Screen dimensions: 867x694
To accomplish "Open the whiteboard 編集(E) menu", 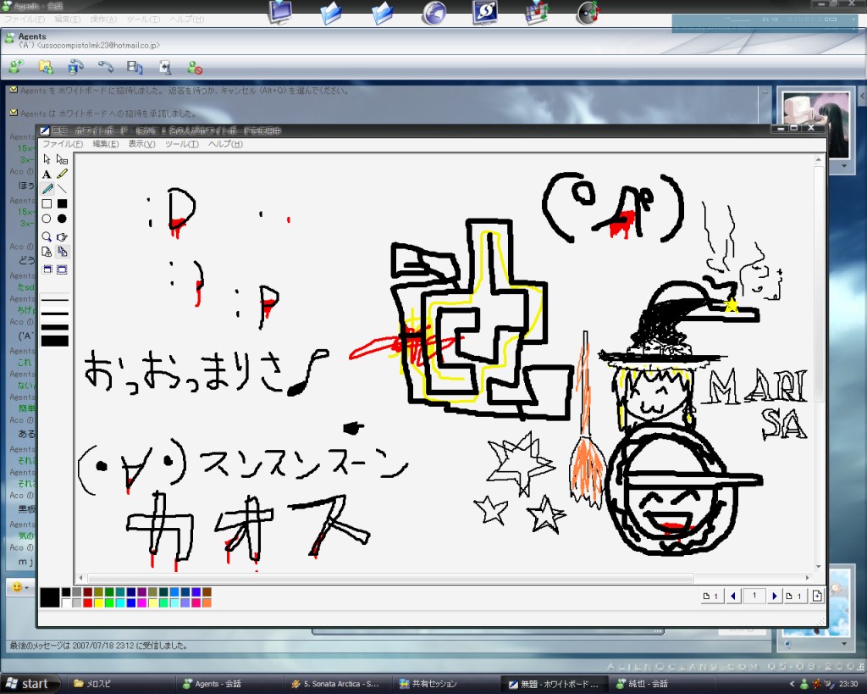I will click(x=106, y=144).
